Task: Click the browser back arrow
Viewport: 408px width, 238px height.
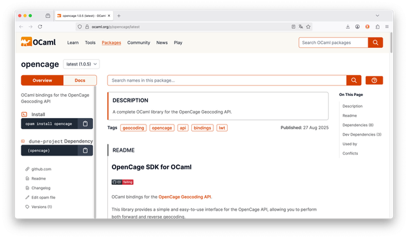Action: coord(21,27)
